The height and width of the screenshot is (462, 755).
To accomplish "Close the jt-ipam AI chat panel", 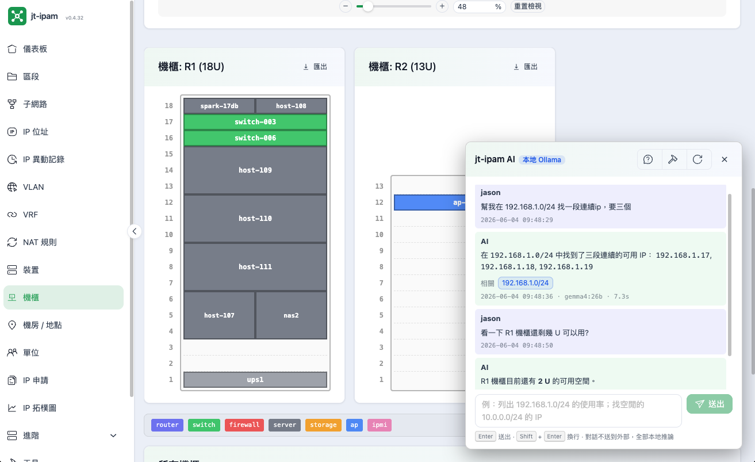I will (725, 159).
